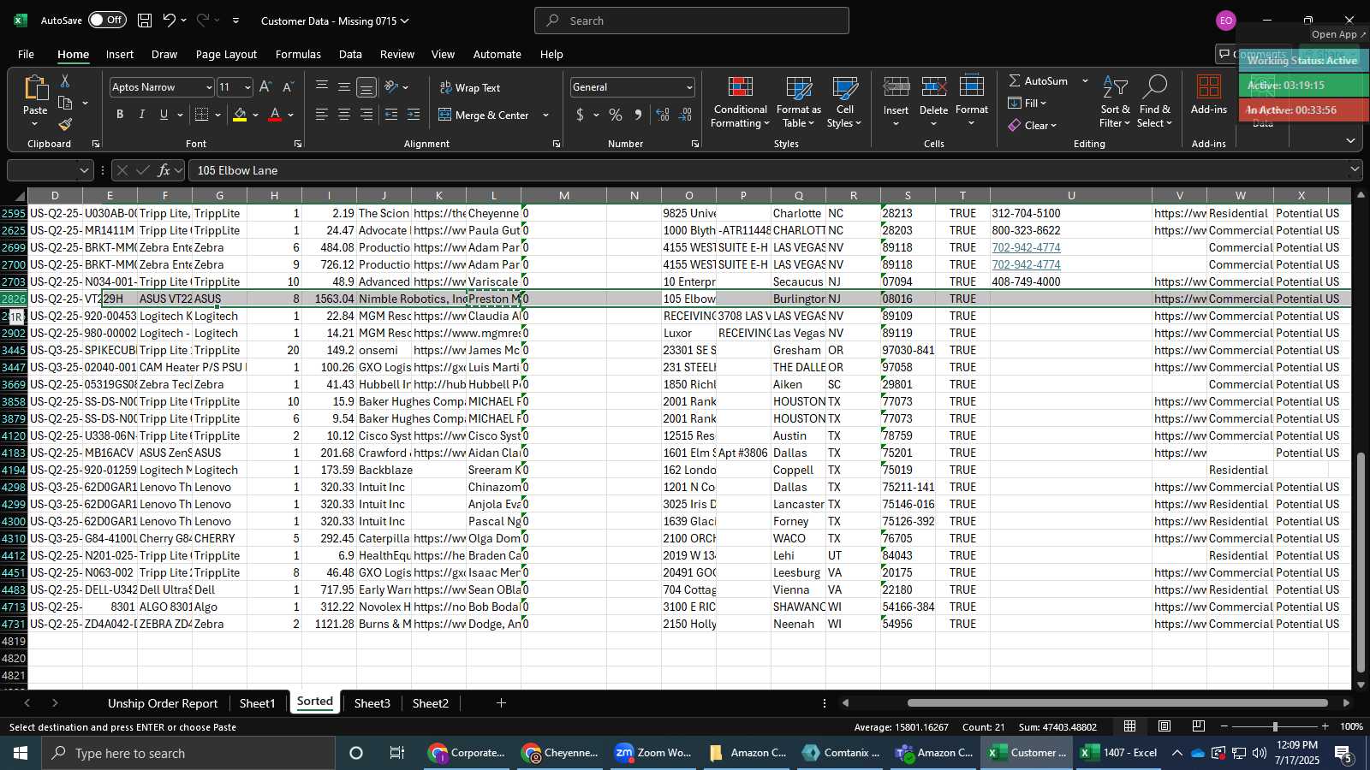Toggle Italic formatting
Screen dimensions: 1370x770
point(142,115)
